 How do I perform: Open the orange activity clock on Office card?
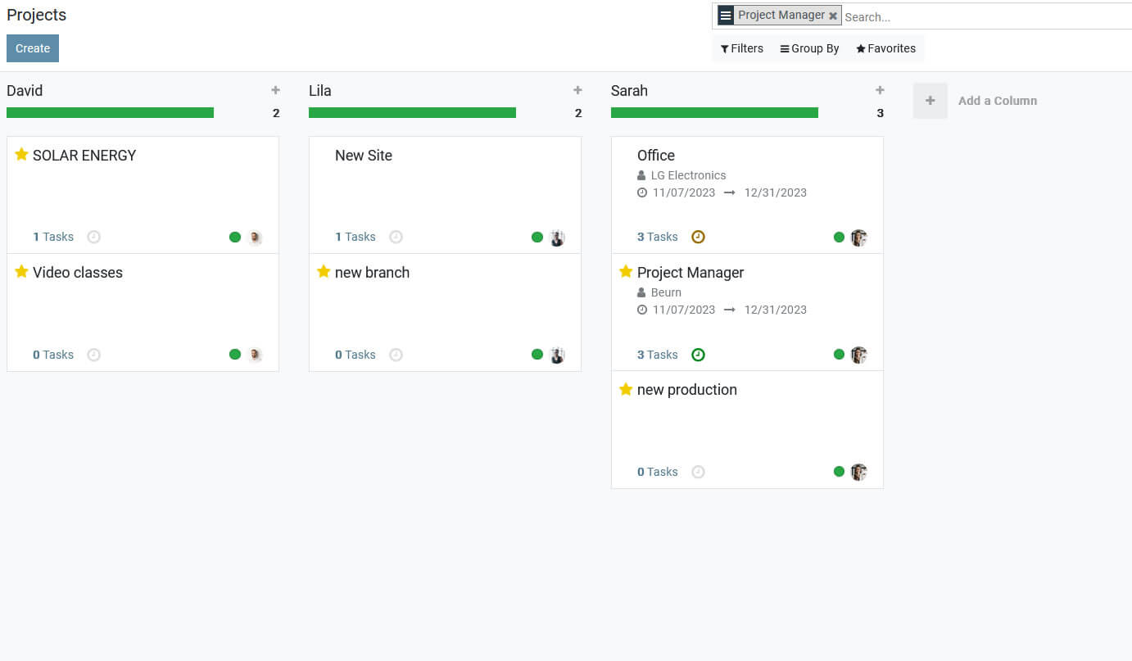point(698,237)
